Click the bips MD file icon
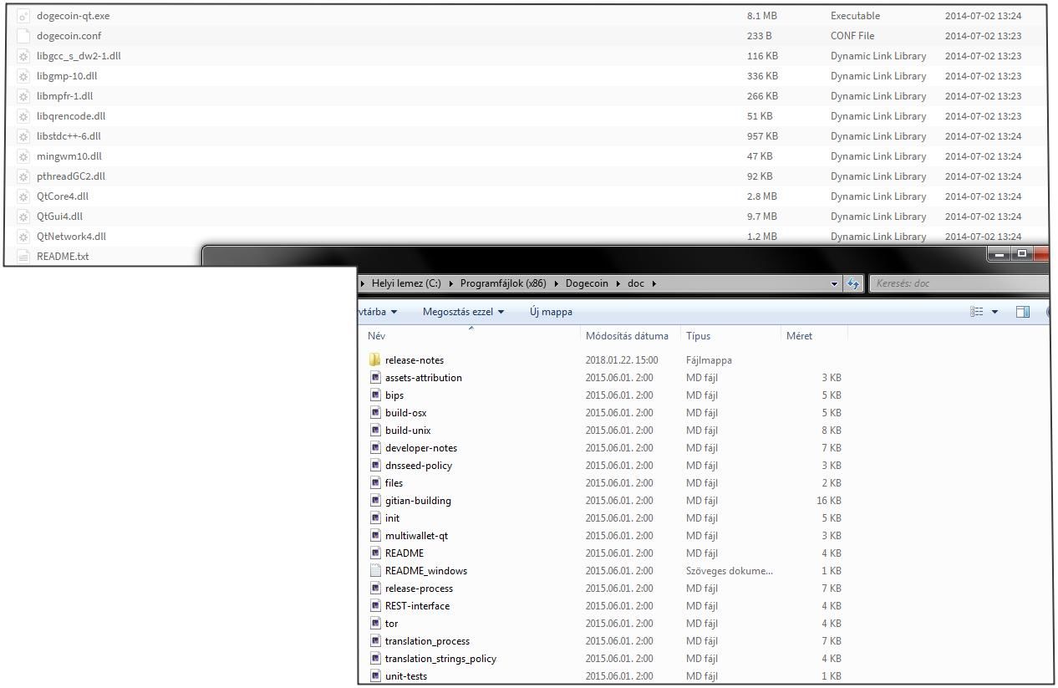The image size is (1058, 688). 375,395
